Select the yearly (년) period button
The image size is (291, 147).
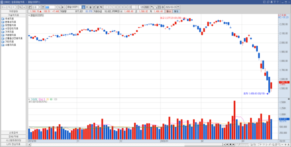click(94, 7)
